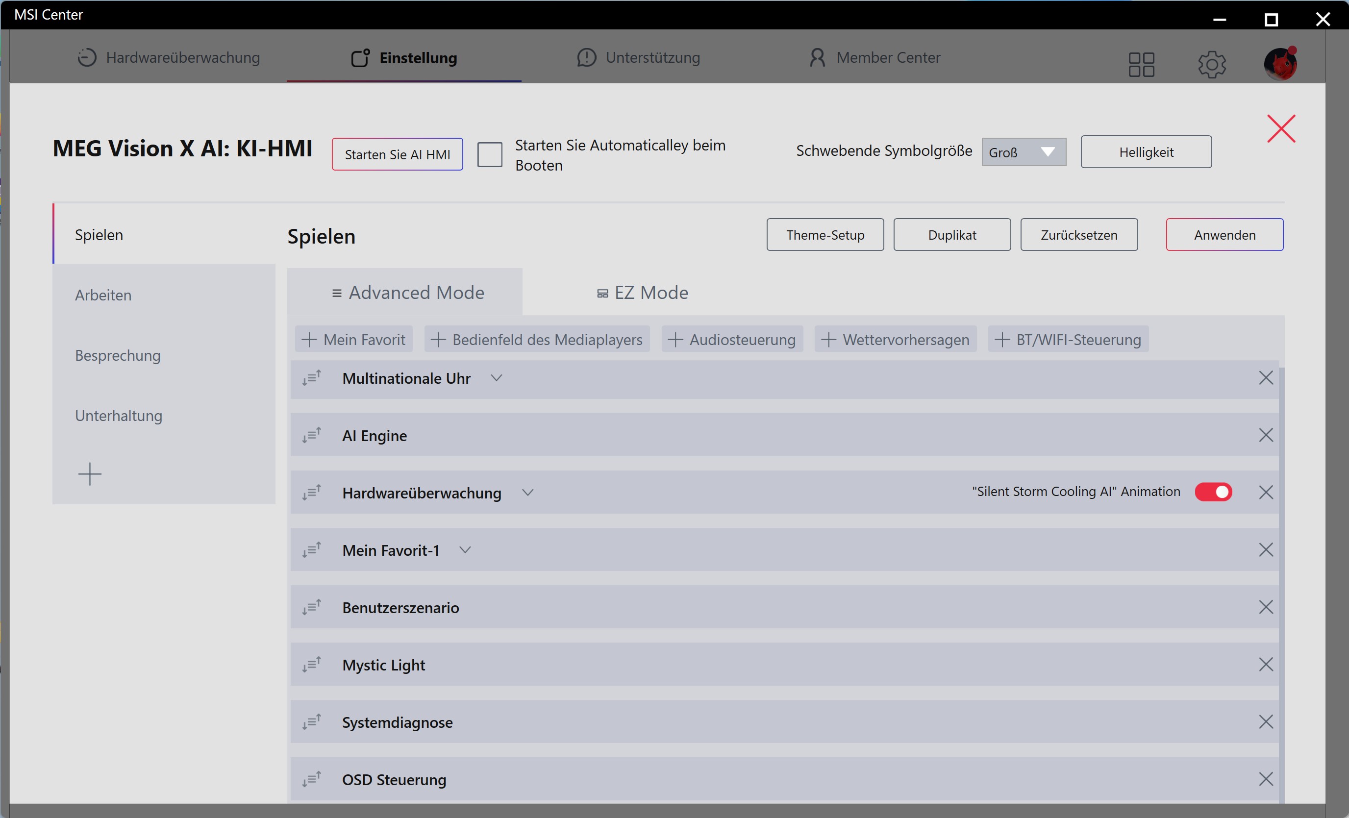Remove the AI Engine row

click(x=1265, y=435)
